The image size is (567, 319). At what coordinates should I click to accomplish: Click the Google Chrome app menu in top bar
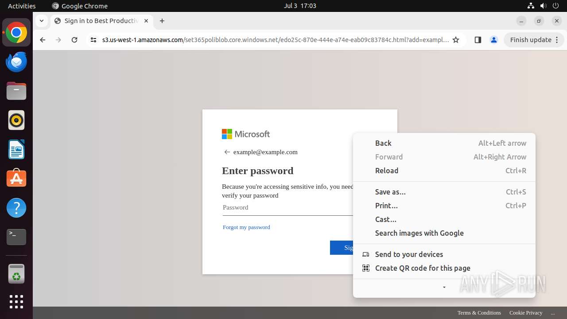click(x=80, y=6)
